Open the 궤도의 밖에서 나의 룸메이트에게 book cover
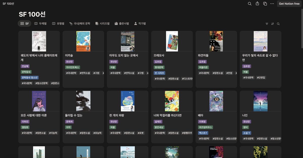Viewport: 303px width, 158px height. 39,41
